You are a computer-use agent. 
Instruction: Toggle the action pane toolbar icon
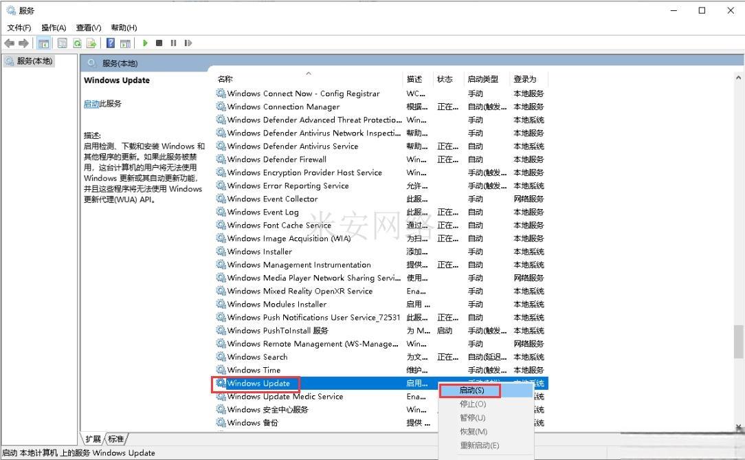(x=126, y=43)
